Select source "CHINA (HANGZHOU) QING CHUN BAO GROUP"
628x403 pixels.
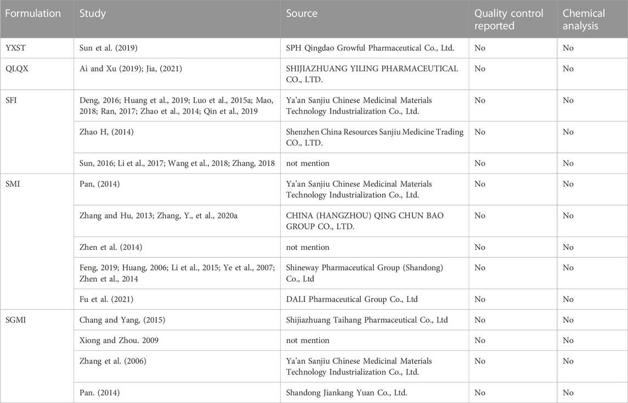point(365,221)
